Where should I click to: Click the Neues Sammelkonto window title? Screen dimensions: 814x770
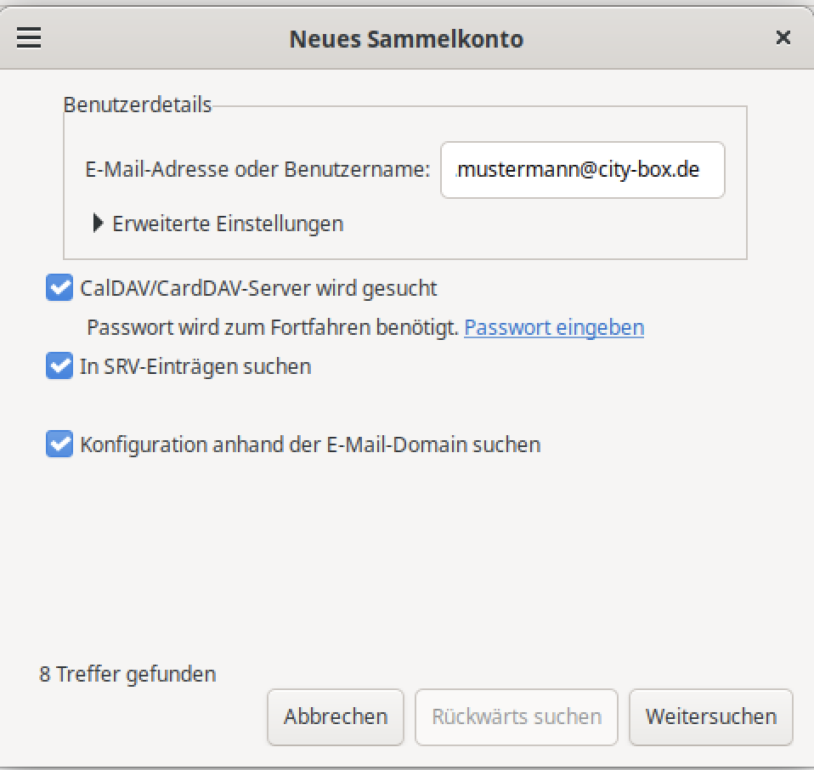406,38
